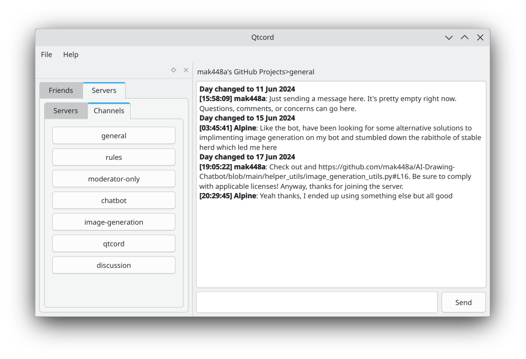Switch to the inner Servers sub-tab
The image size is (526, 359).
point(66,111)
